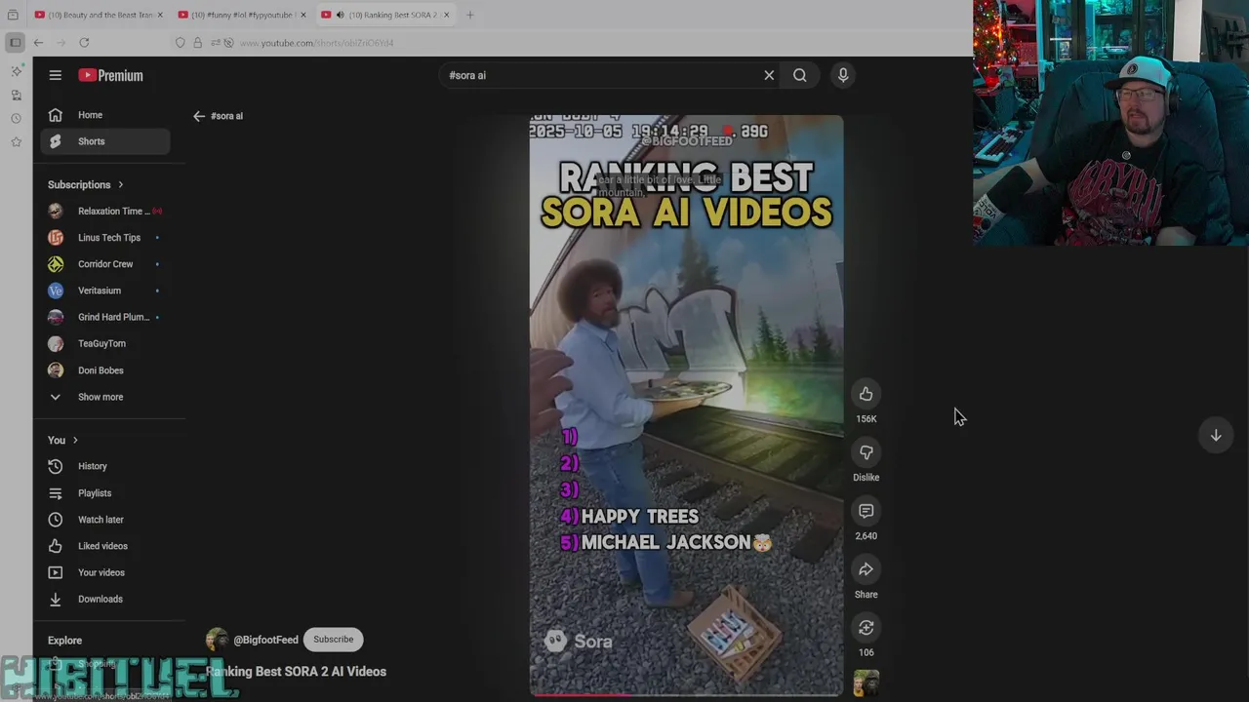Screen dimensions: 1249x702
Task: Go to next Short with down arrow
Action: click(1216, 436)
